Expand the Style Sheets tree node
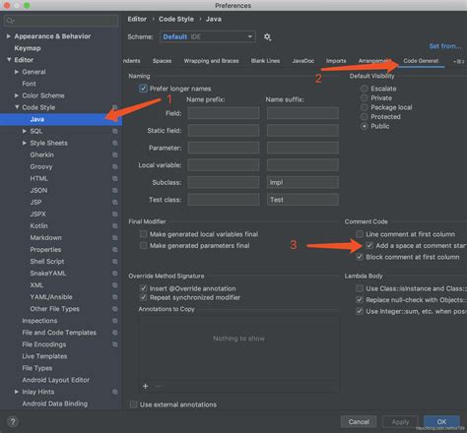 (x=25, y=143)
